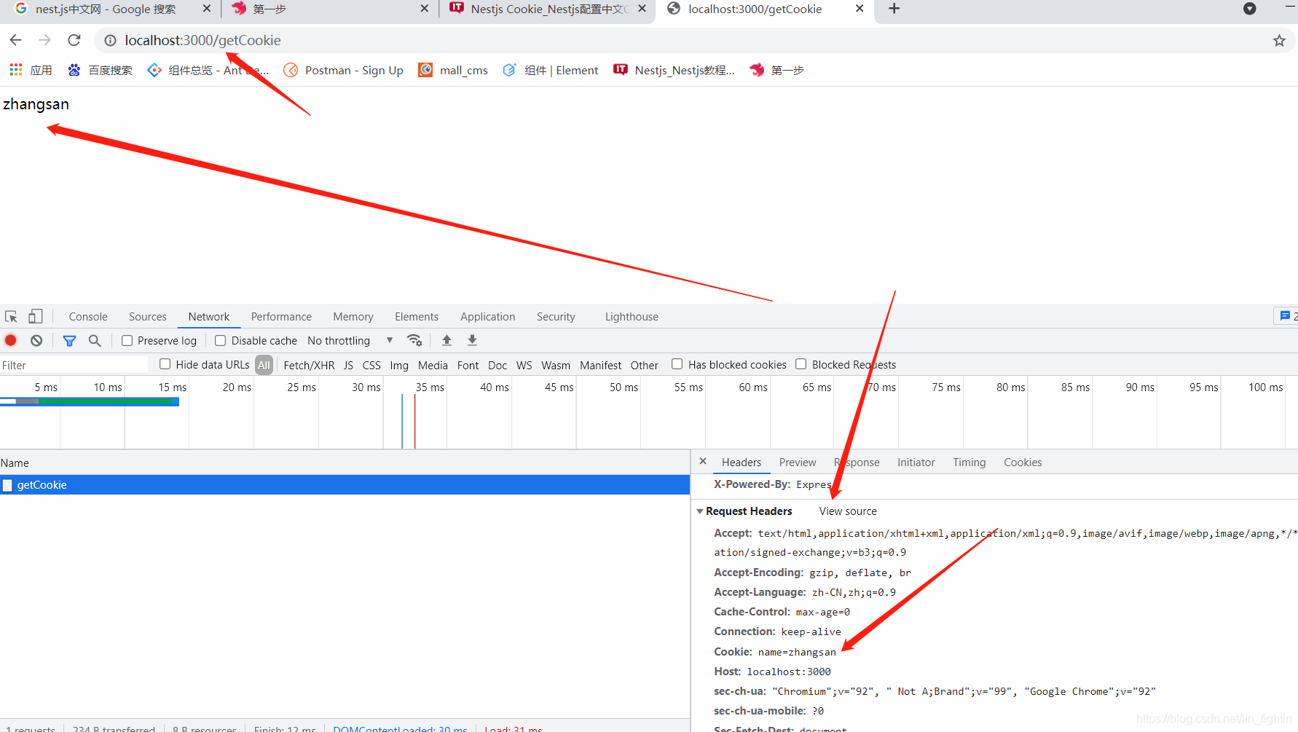Open the Application panel
The image size is (1298, 732).
point(487,317)
